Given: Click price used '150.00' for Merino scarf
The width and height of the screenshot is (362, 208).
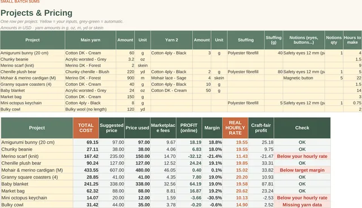Looking at the screenshot, I should coord(137,156).
